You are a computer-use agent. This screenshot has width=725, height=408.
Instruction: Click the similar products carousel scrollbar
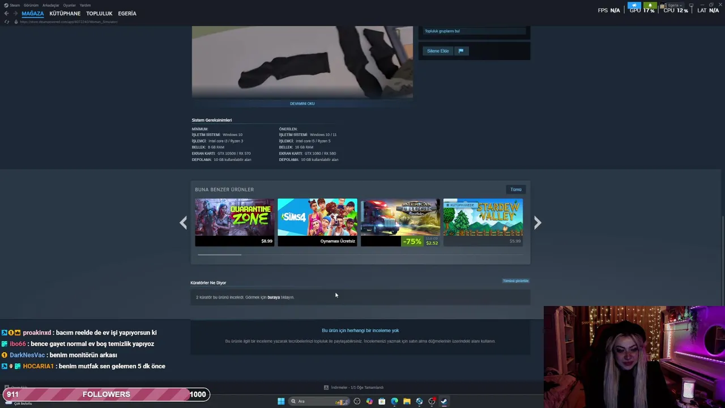[219, 254]
